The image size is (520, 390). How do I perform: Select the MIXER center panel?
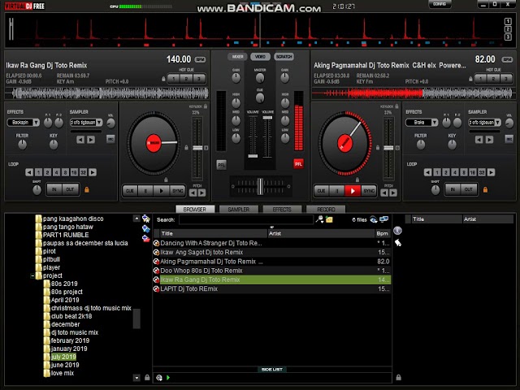pyautogui.click(x=237, y=57)
